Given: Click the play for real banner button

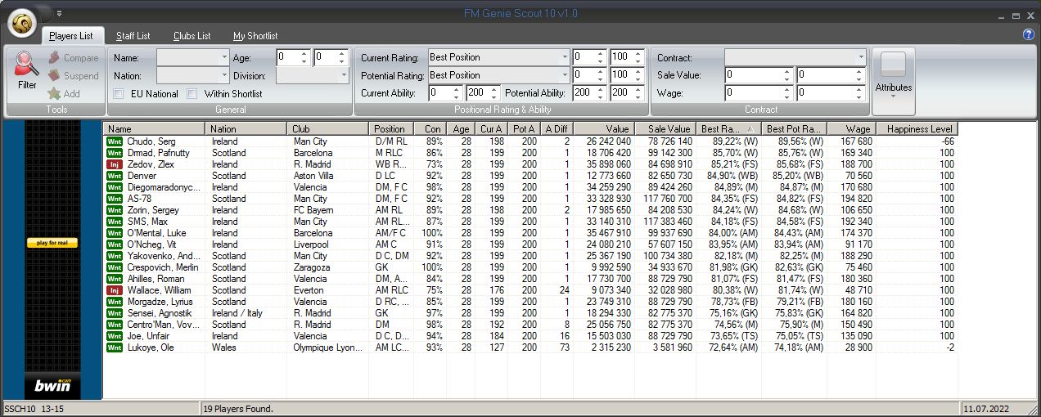Looking at the screenshot, I should [52, 243].
